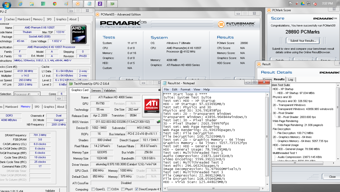The height and width of the screenshot is (192, 340).
Task: Open the Paint palette icon in taskbar
Action: click(66, 4)
